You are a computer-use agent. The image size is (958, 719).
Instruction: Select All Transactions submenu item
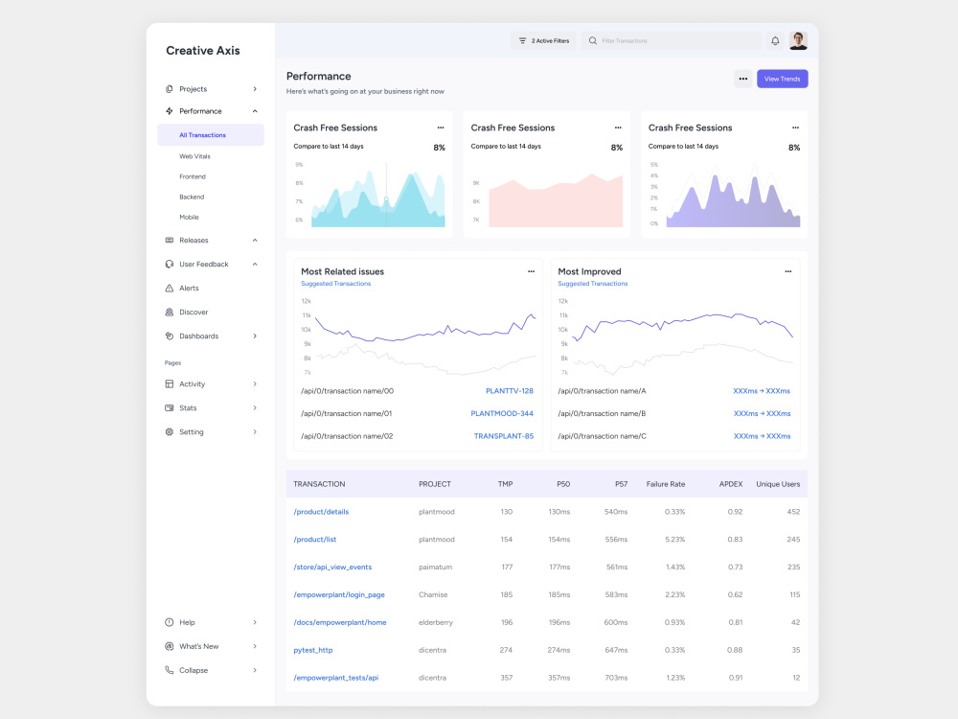tap(211, 135)
